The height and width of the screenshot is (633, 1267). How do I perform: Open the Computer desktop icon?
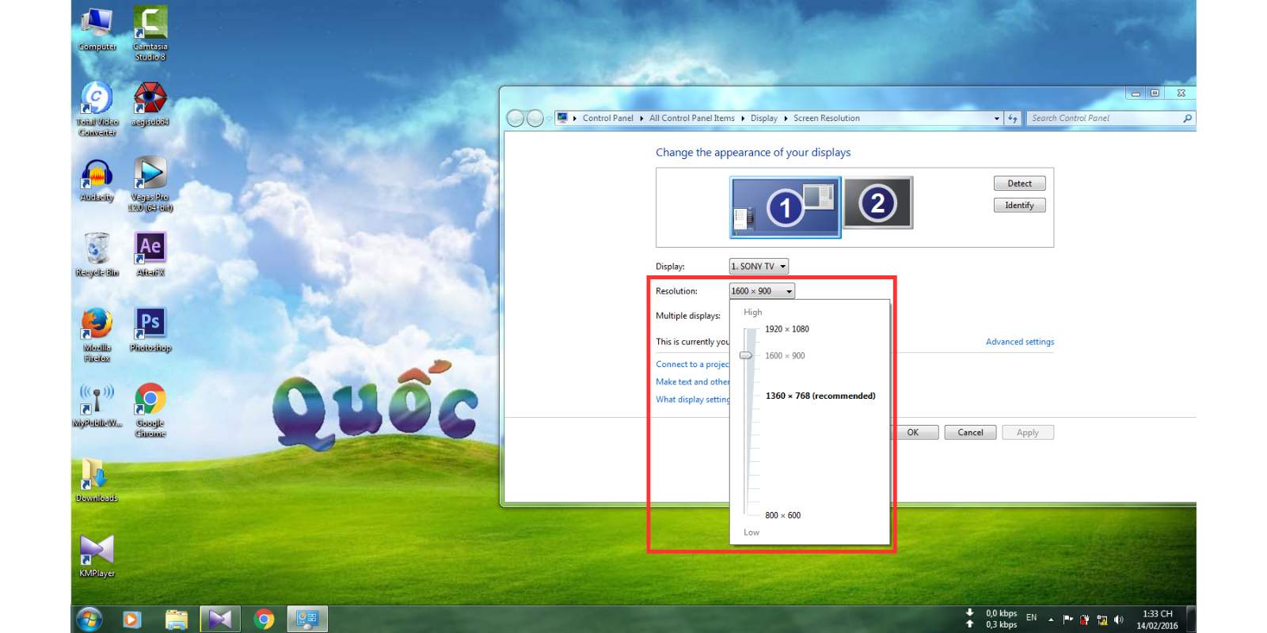click(97, 30)
